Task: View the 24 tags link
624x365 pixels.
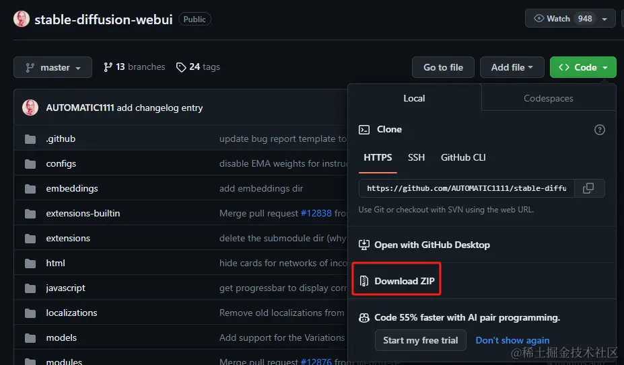Action: point(198,67)
